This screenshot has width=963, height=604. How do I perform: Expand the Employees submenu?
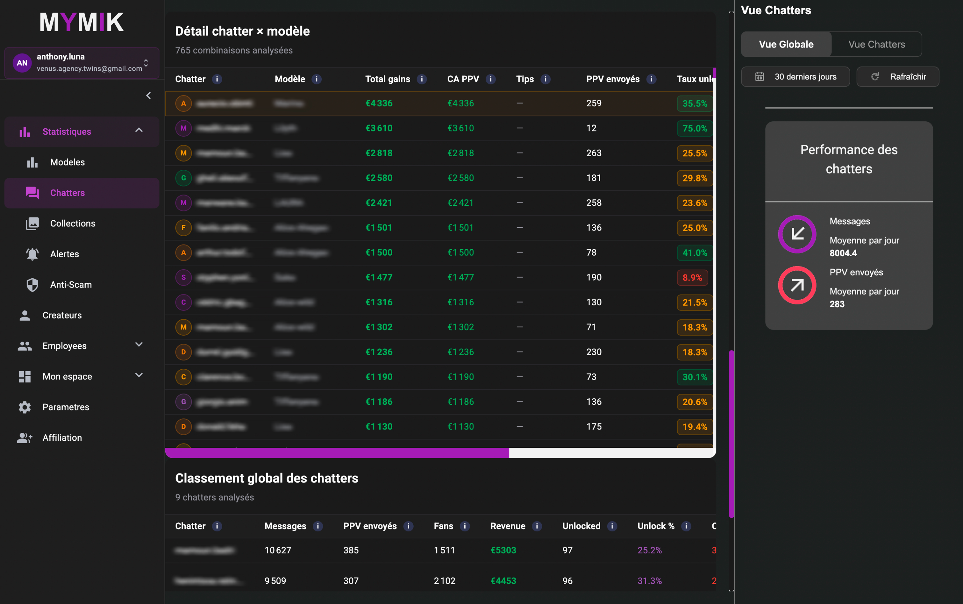click(139, 344)
